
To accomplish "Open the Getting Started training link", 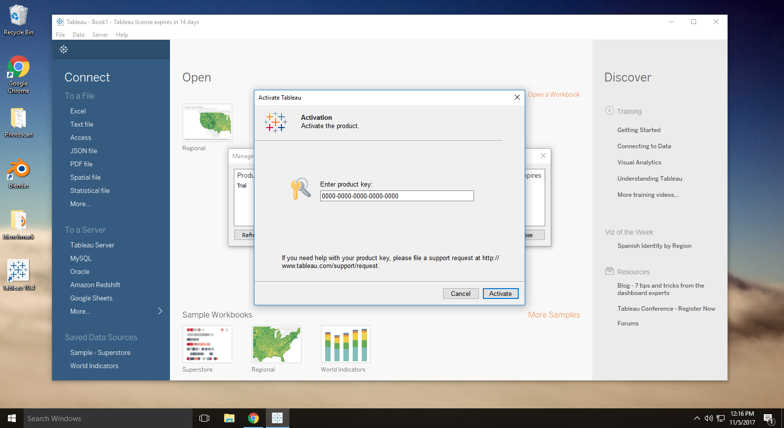I will coord(639,130).
